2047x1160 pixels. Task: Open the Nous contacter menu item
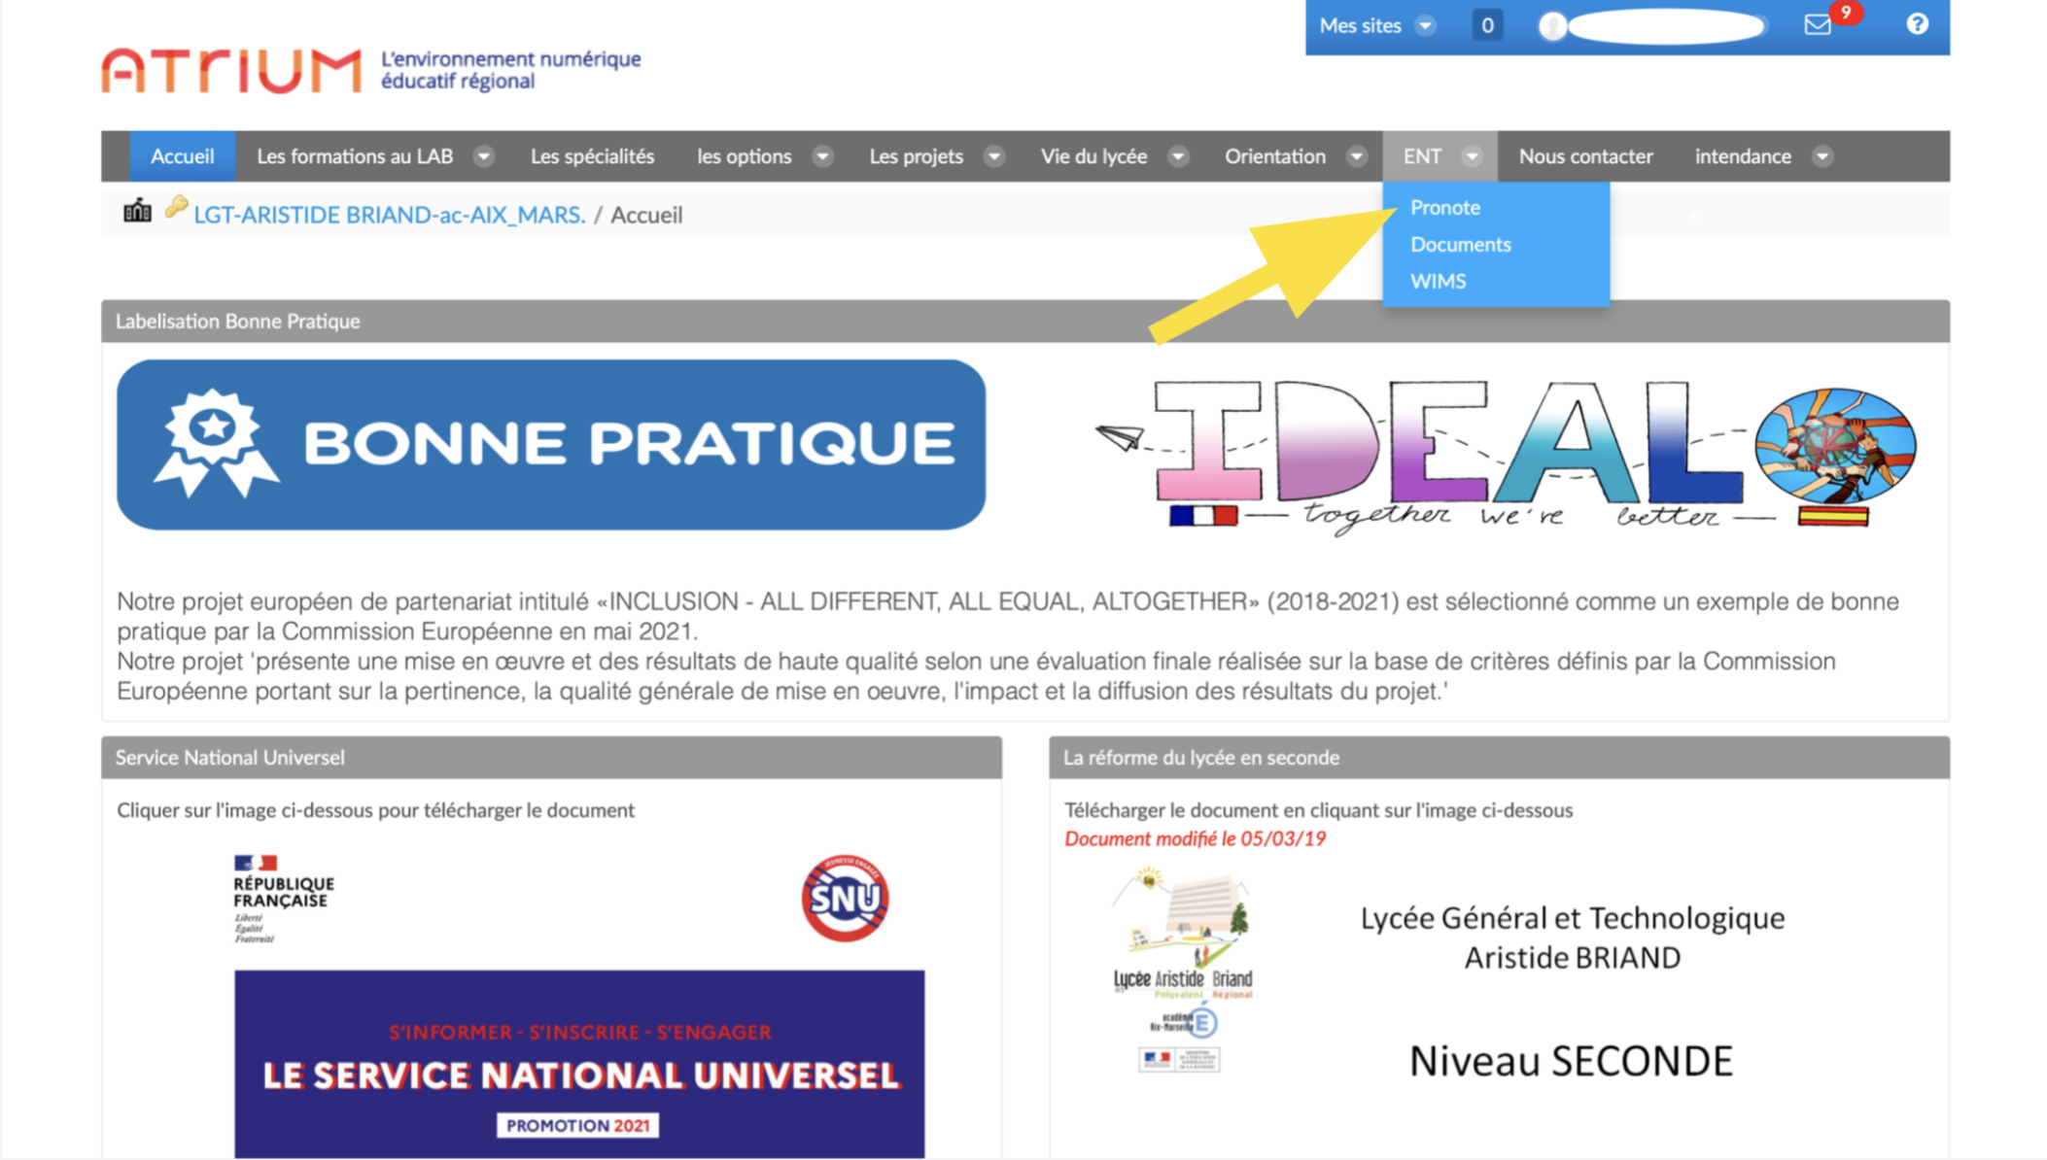(1585, 156)
